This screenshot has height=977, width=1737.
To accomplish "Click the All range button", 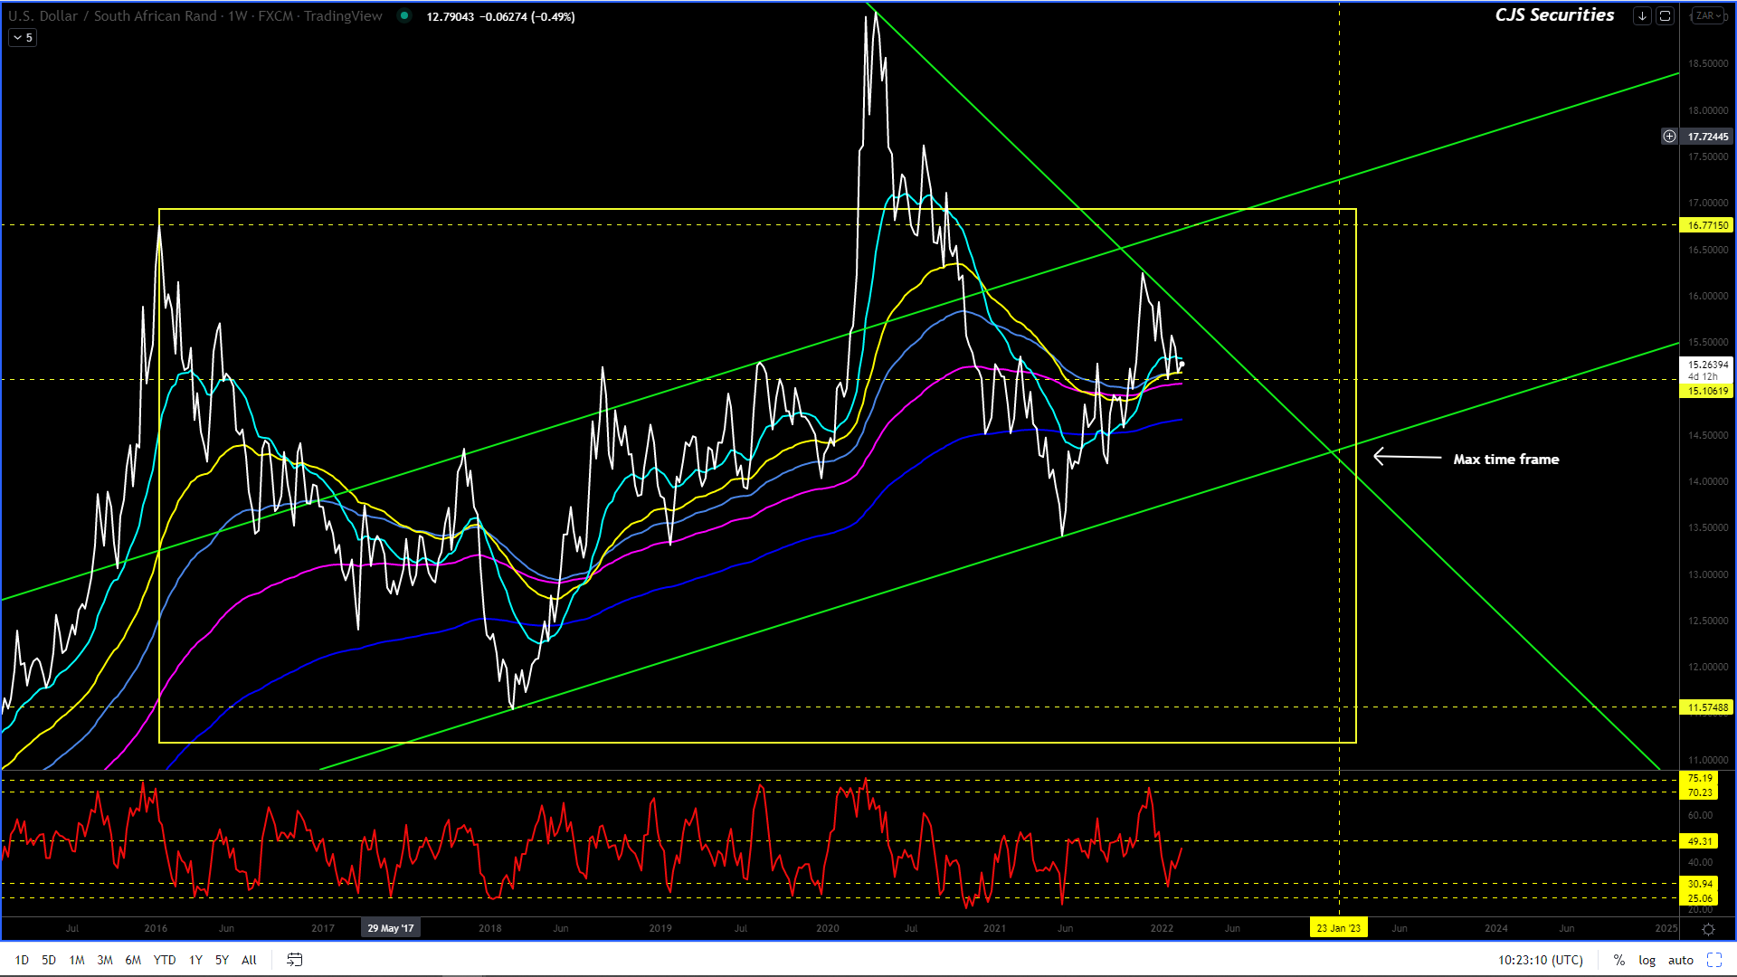I will [x=250, y=960].
